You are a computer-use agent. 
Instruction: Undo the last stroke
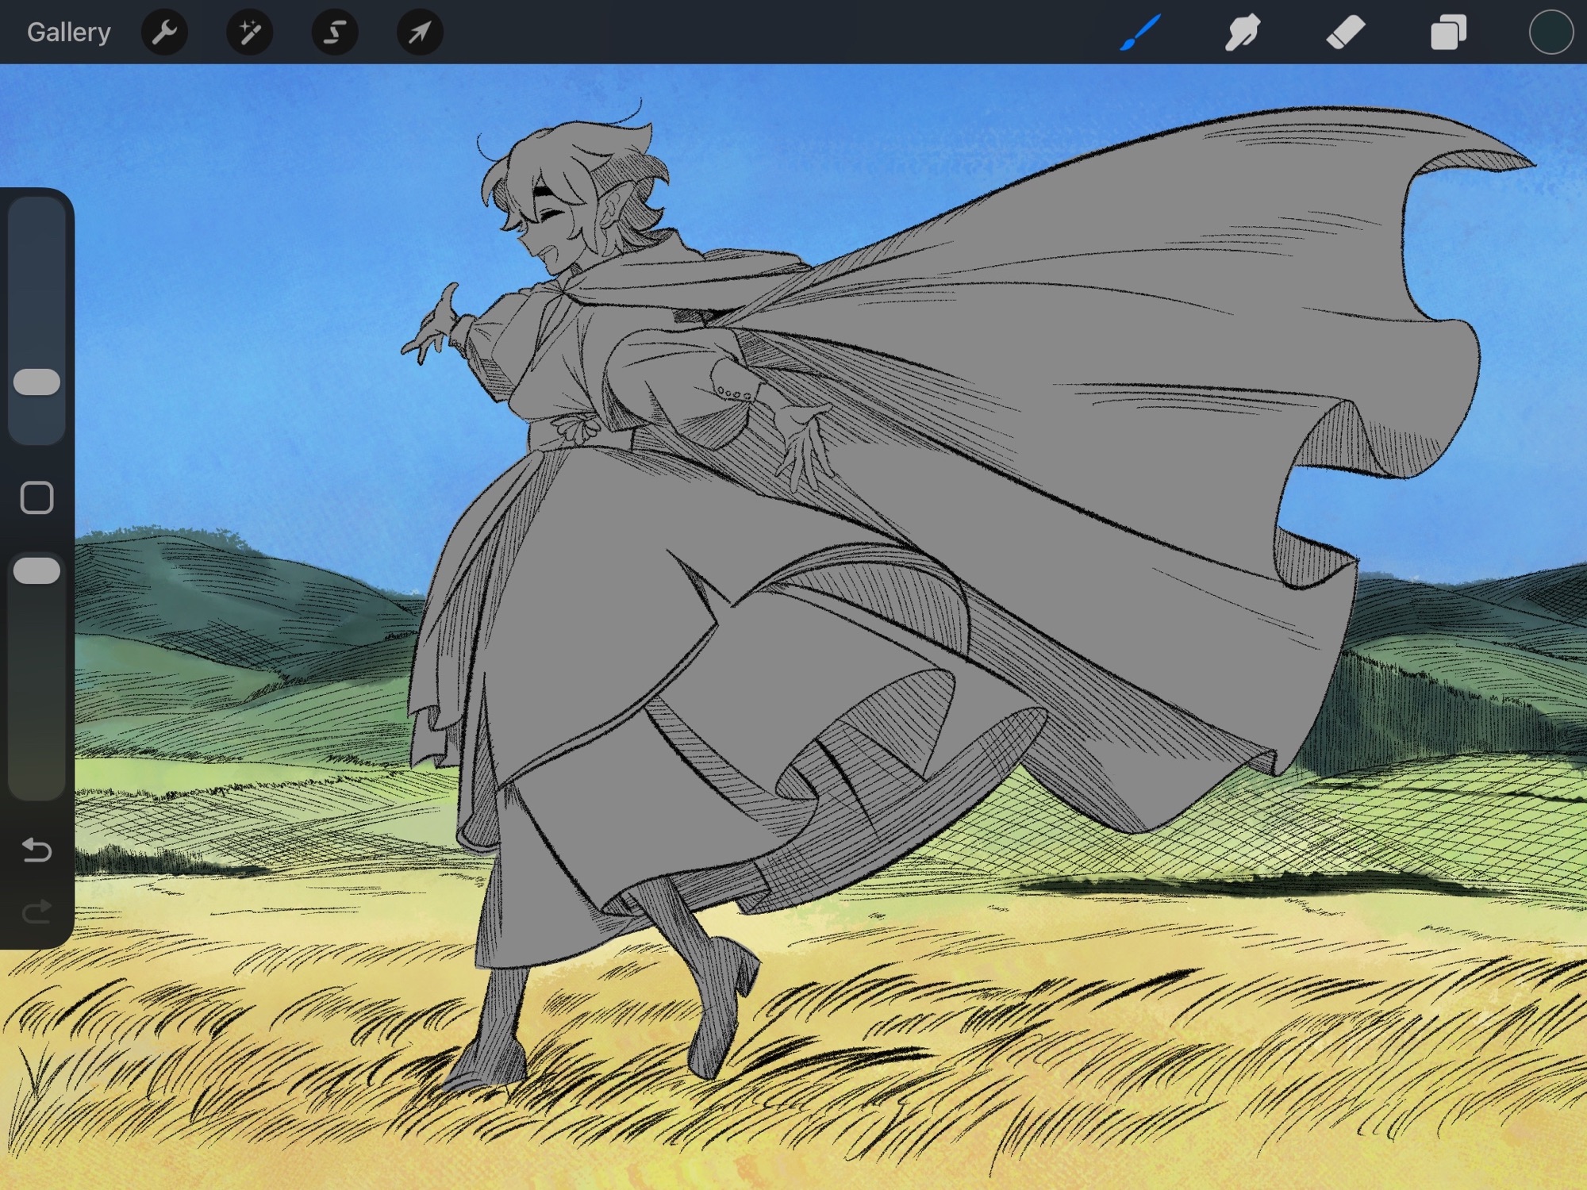[x=37, y=850]
